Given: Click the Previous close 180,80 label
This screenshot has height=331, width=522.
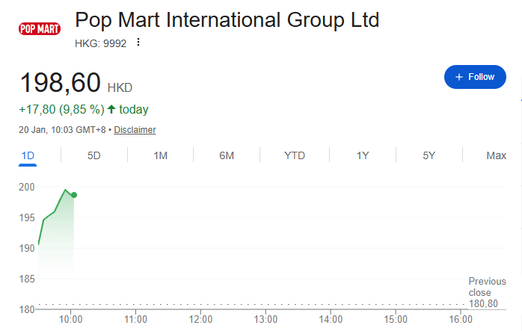Looking at the screenshot, I should point(487,293).
